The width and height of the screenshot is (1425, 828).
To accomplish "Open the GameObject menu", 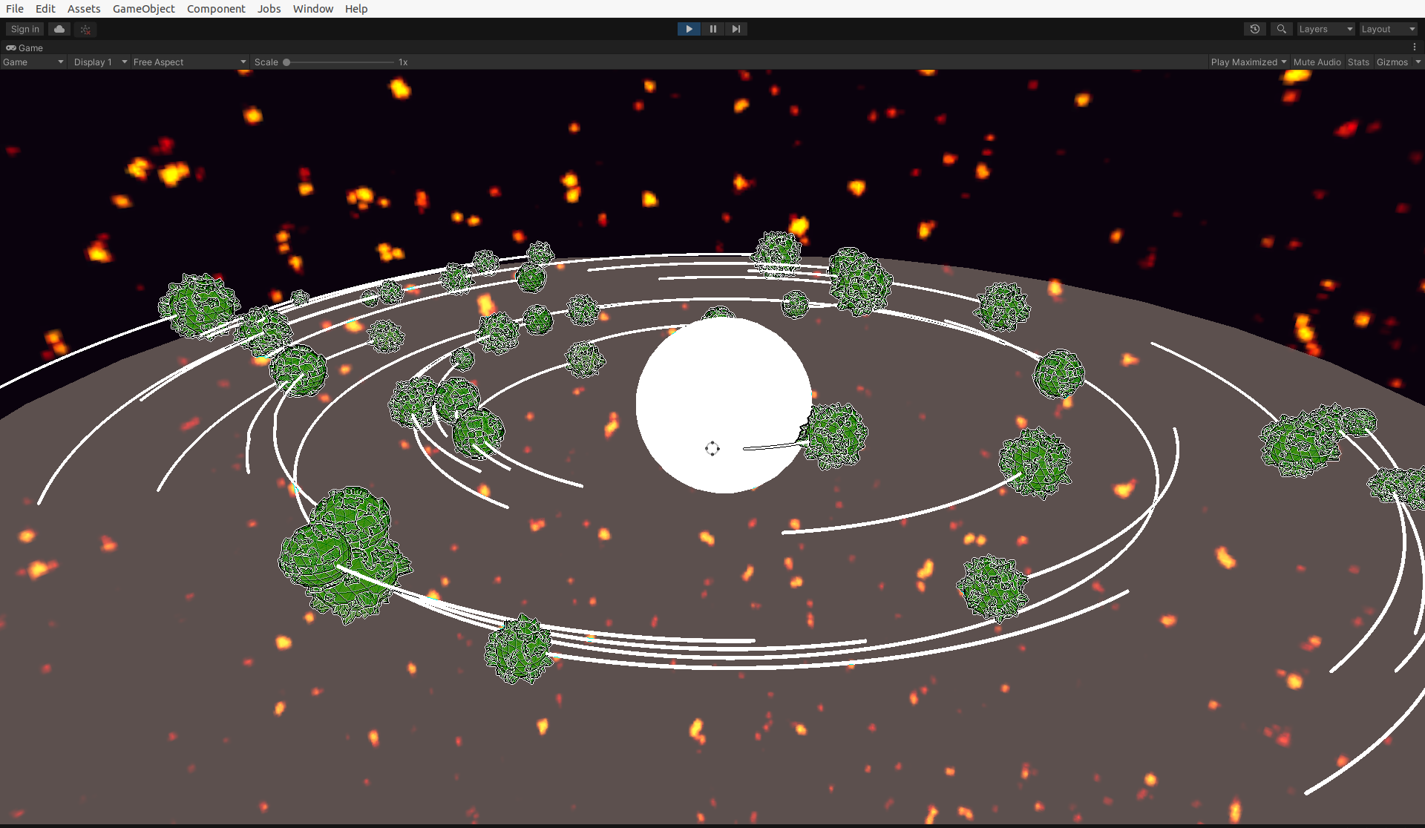I will (143, 9).
